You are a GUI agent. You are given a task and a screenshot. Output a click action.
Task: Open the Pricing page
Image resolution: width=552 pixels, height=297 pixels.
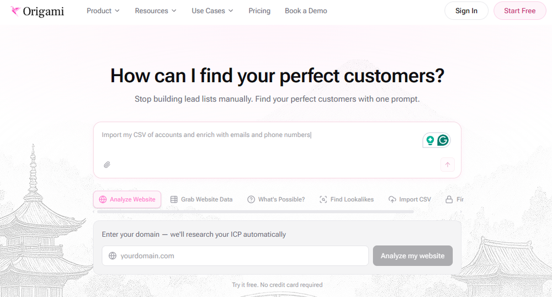point(259,11)
